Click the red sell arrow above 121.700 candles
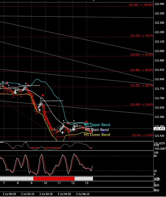The width and height of the screenshot is (166, 197). pos(43,95)
